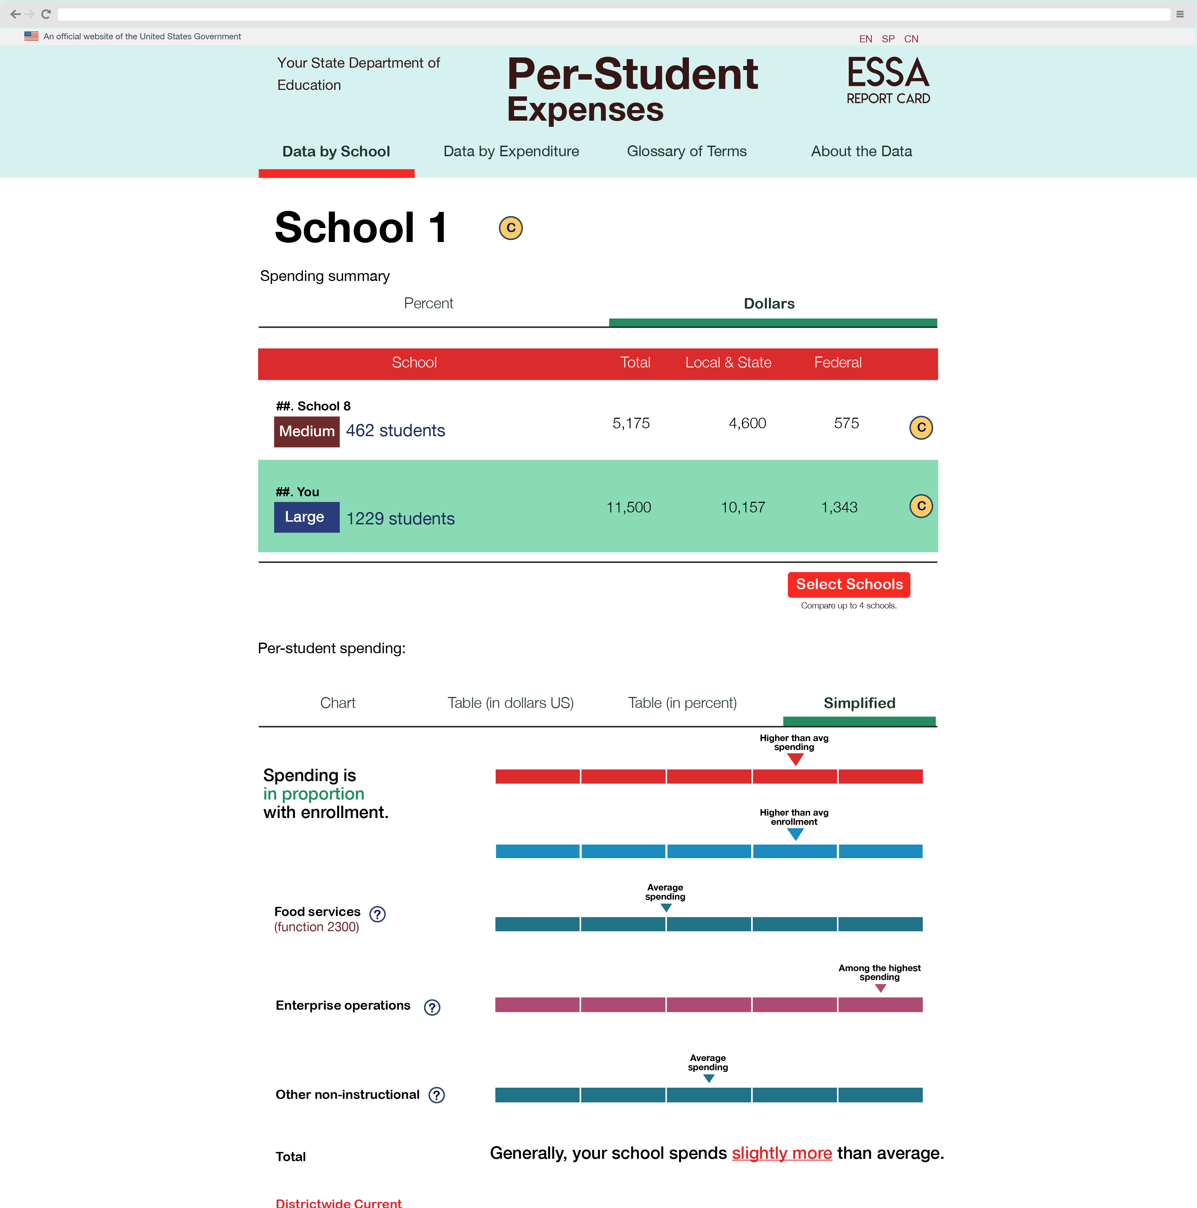The height and width of the screenshot is (1208, 1197).
Task: Switch to Chart per-student spending view
Action: [x=337, y=701]
